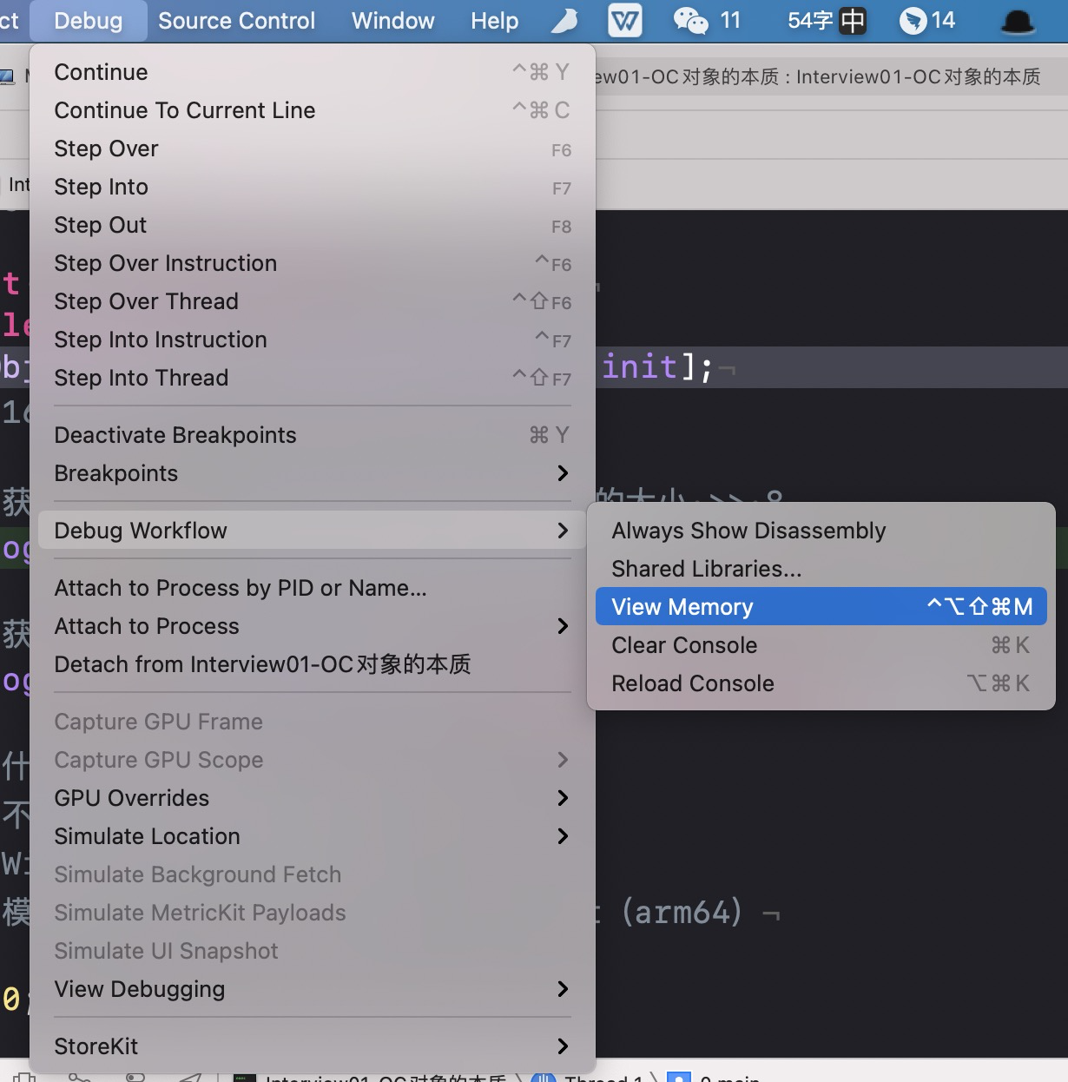Select Detach from Interview01-OC process
This screenshot has width=1068, height=1082.
point(313,664)
